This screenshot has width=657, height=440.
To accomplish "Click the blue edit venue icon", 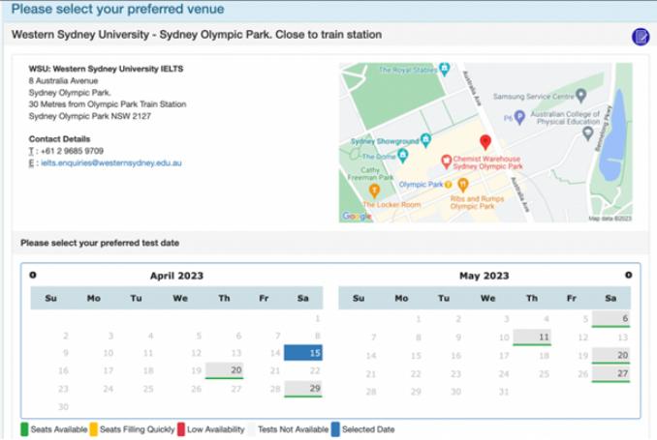I will [641, 37].
